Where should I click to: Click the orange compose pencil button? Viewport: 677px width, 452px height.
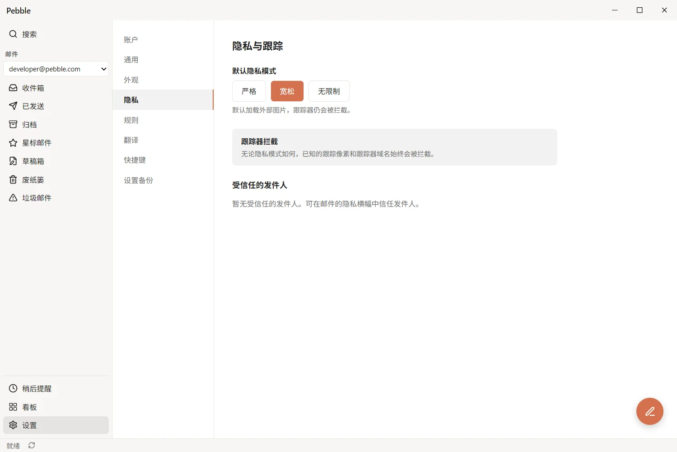pos(649,411)
